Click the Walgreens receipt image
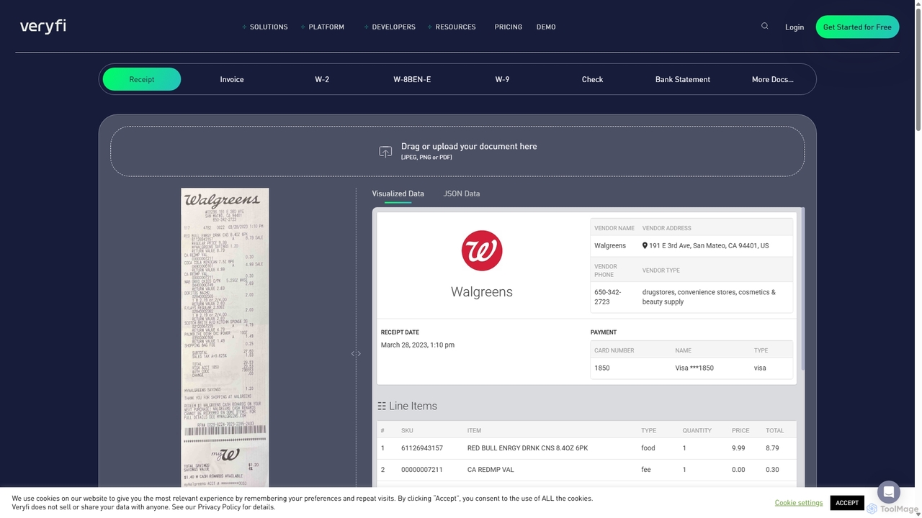 (225, 337)
